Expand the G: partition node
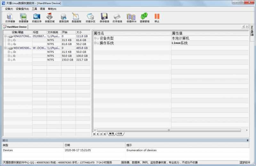This screenshot has width=256, height=166. pyautogui.click(x=9, y=44)
